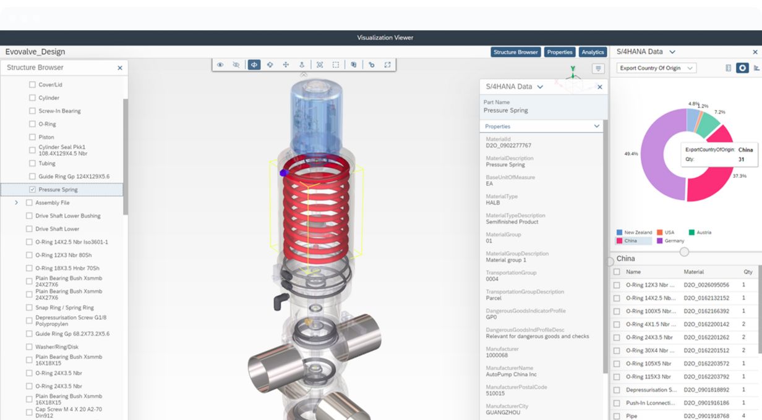Screen dimensions: 762x420
Task: Click the pink China segment of donut chart
Action: 711,185
